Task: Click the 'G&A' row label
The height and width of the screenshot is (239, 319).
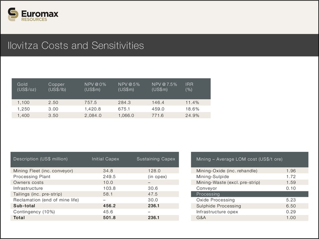Action: pyautogui.click(x=201, y=217)
